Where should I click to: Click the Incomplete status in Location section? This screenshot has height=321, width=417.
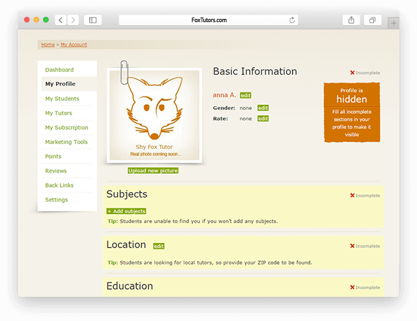point(365,246)
